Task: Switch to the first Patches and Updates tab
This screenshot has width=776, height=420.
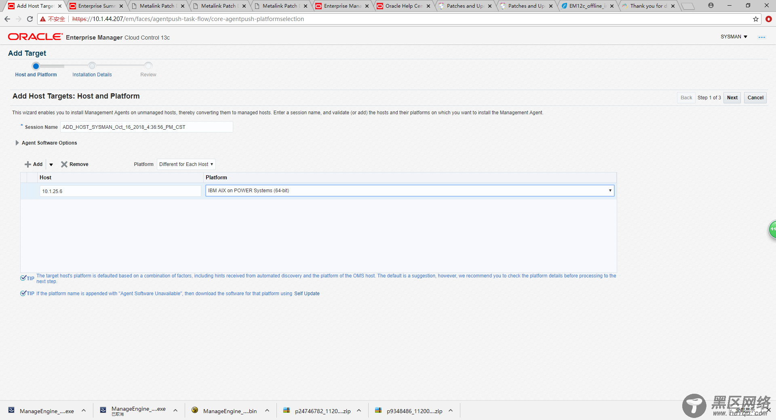Action: tap(465, 6)
